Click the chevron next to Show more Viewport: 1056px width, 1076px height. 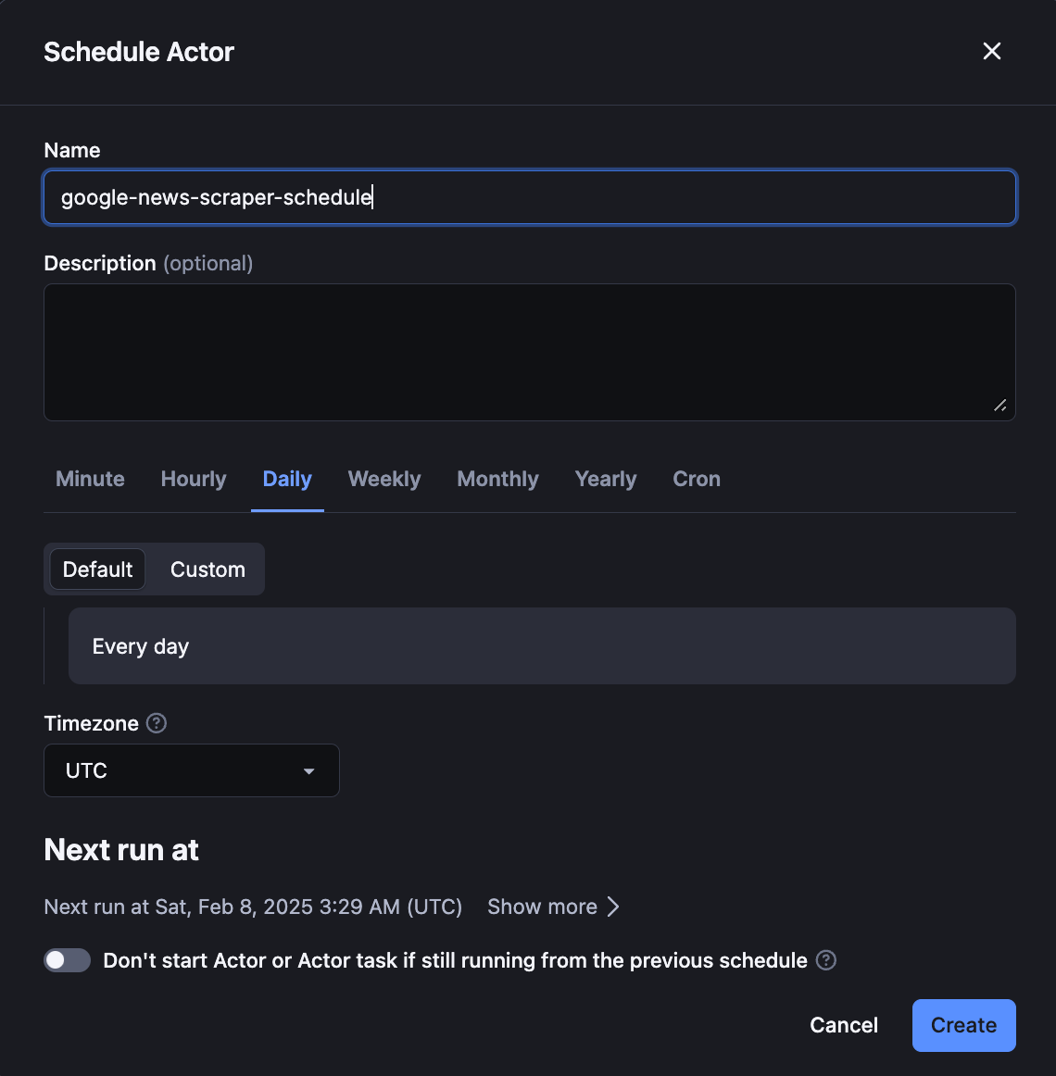coord(613,907)
